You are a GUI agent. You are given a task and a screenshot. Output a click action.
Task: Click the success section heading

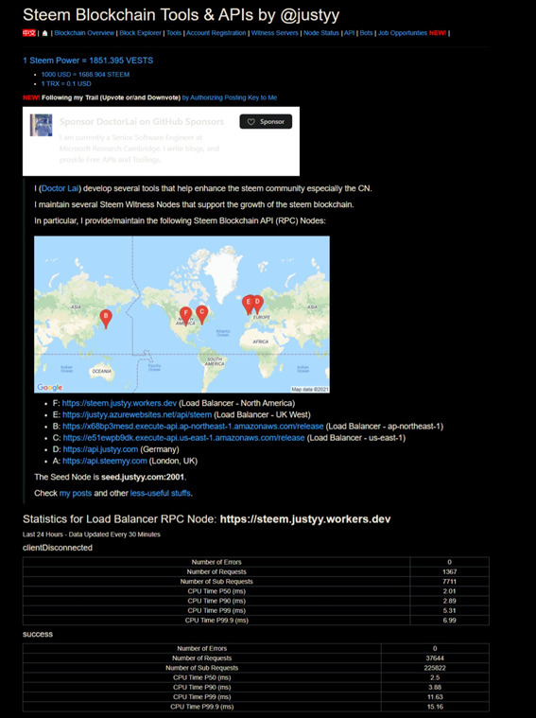[x=38, y=634]
